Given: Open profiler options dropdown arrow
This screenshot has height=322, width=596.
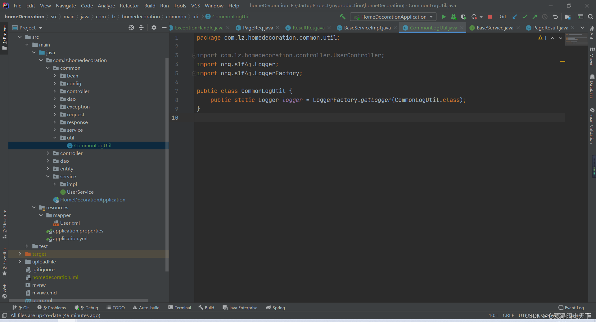Looking at the screenshot, I should [x=481, y=17].
